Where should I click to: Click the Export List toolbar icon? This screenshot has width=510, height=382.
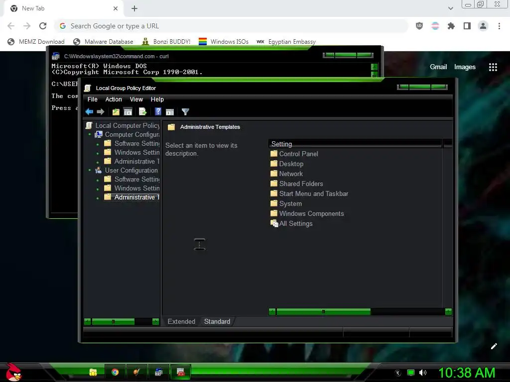click(143, 112)
